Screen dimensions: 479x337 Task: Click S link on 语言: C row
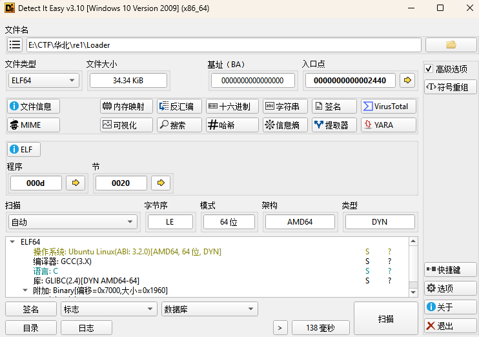pyautogui.click(x=367, y=271)
